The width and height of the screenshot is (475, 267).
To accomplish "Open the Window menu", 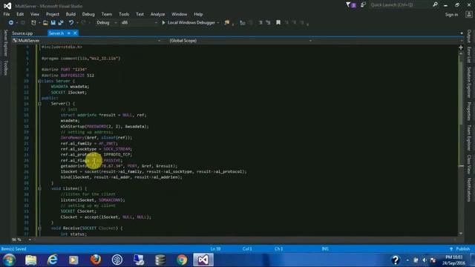I will [x=179, y=14].
